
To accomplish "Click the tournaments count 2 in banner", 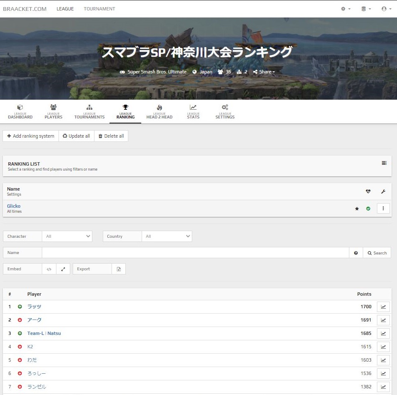I will tap(242, 72).
